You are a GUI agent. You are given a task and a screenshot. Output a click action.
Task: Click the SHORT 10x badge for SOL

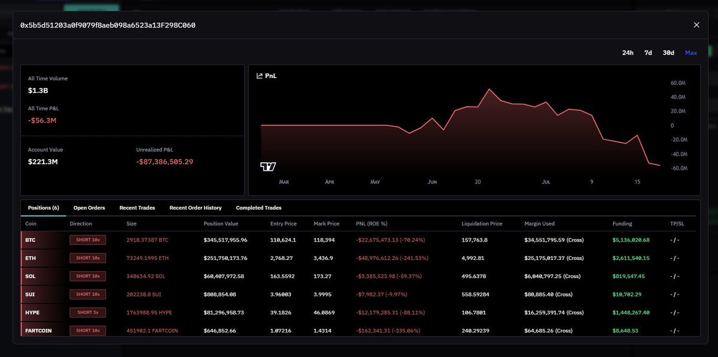coord(88,276)
